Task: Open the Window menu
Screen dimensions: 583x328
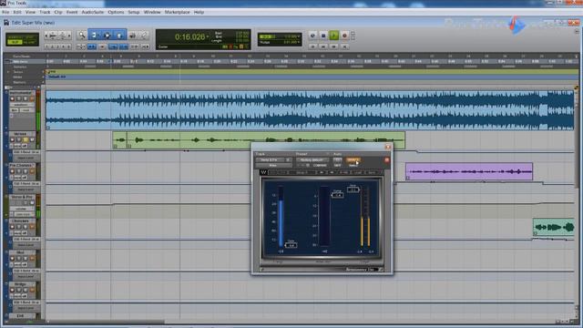Action: 152,12
